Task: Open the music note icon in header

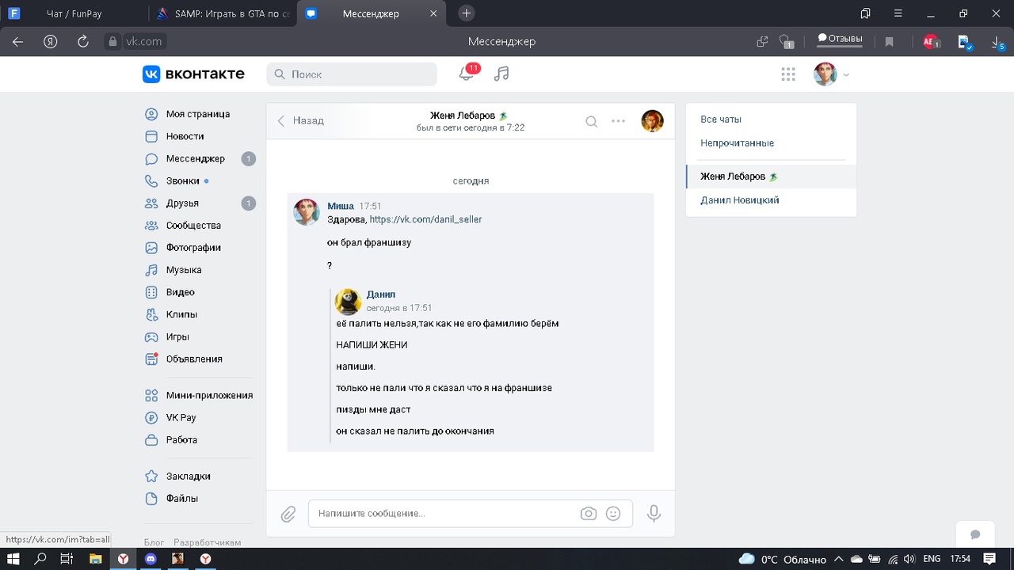Action: [x=501, y=74]
